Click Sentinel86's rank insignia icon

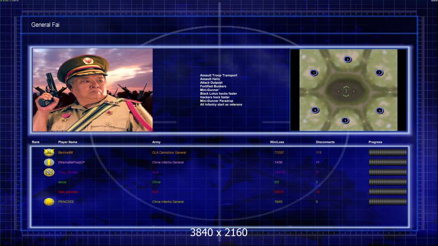pyautogui.click(x=49, y=153)
